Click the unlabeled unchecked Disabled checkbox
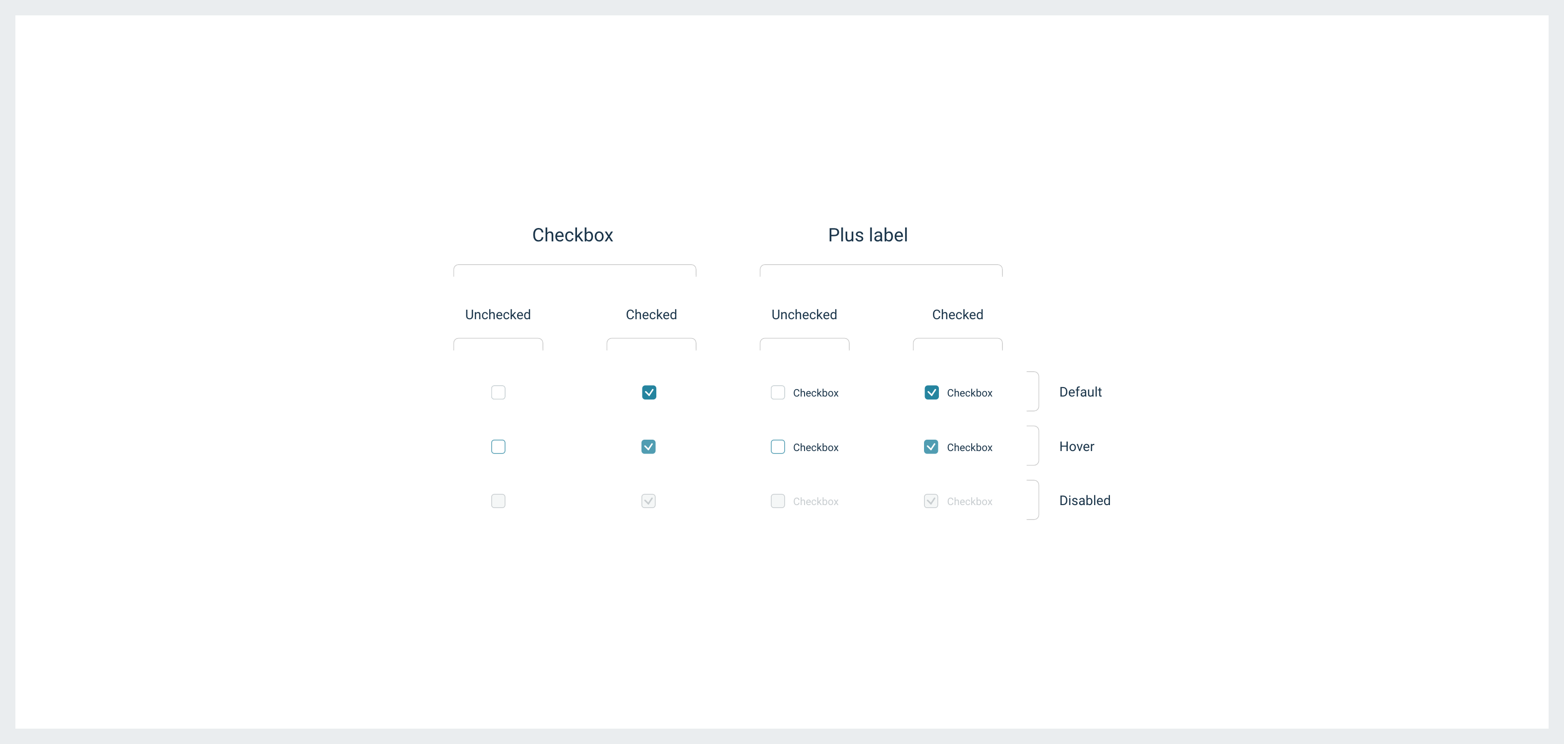The width and height of the screenshot is (1564, 744). (498, 501)
